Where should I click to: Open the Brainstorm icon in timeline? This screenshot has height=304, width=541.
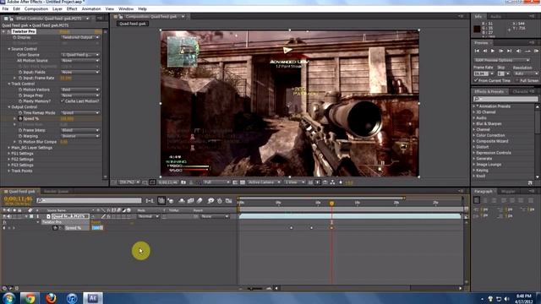point(210,201)
